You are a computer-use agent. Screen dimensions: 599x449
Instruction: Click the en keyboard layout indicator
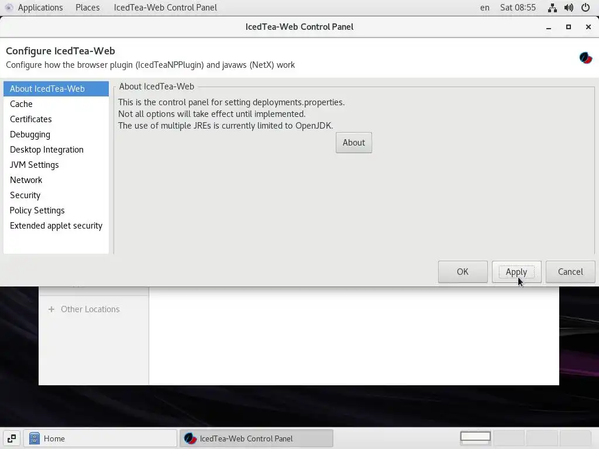[x=485, y=8]
